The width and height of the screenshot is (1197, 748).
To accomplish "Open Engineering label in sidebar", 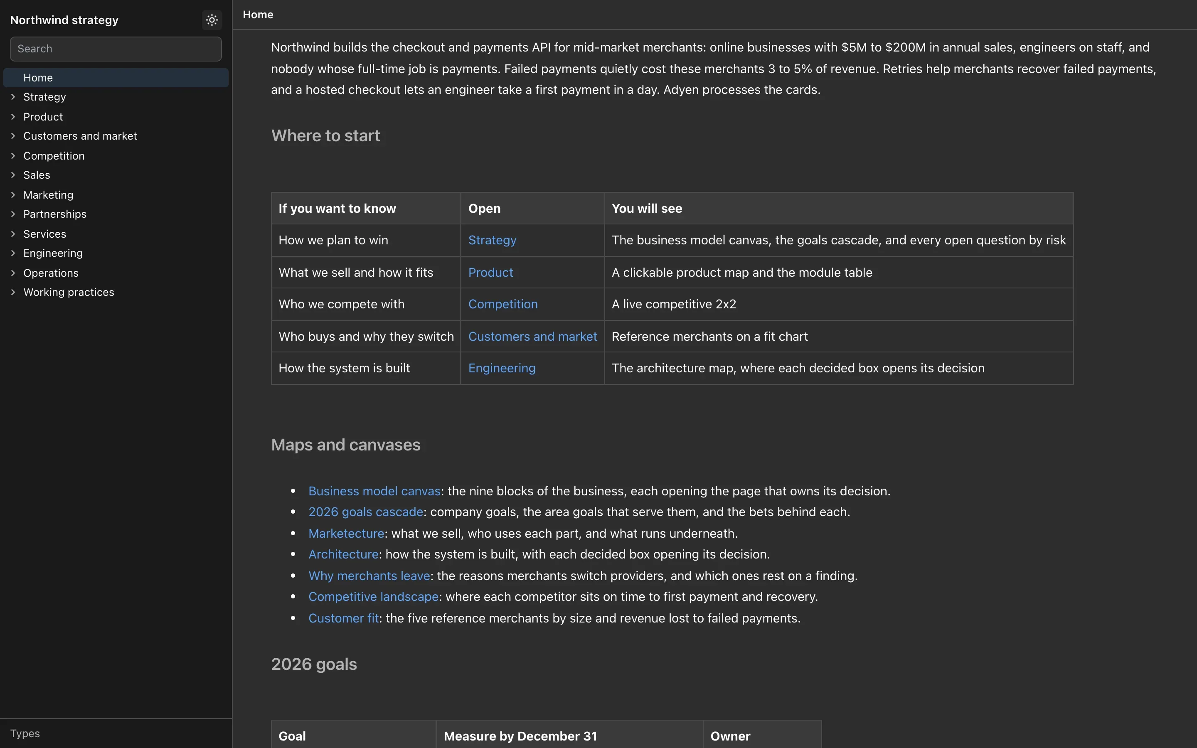I will [x=53, y=253].
